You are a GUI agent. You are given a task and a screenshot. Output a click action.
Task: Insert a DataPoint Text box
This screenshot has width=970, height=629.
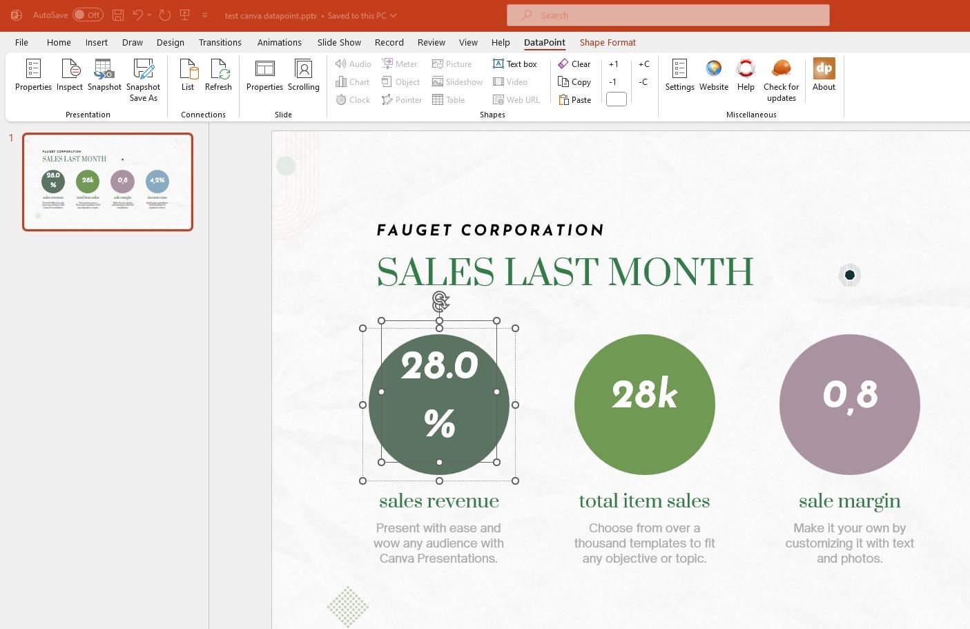(x=515, y=64)
